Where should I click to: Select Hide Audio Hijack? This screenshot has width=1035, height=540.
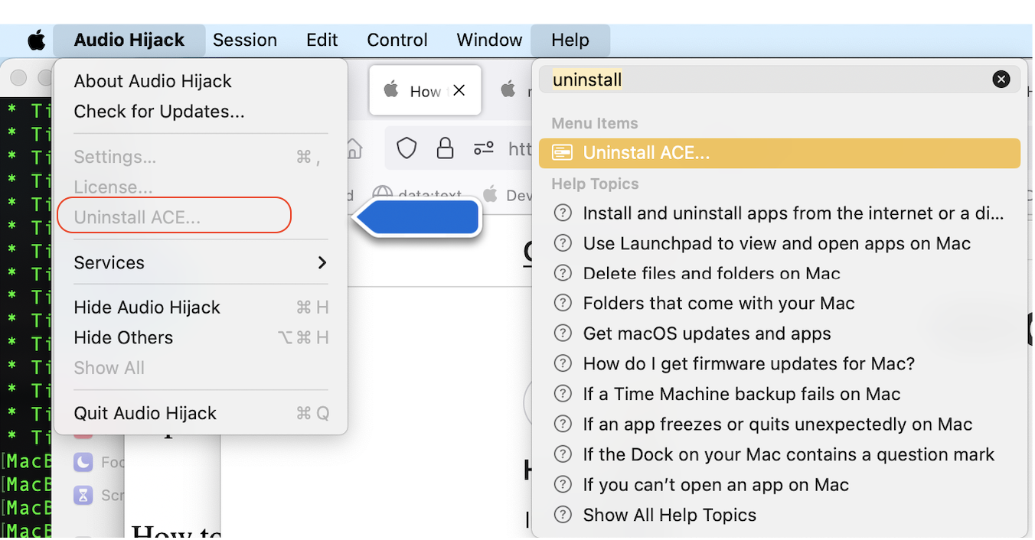201,307
